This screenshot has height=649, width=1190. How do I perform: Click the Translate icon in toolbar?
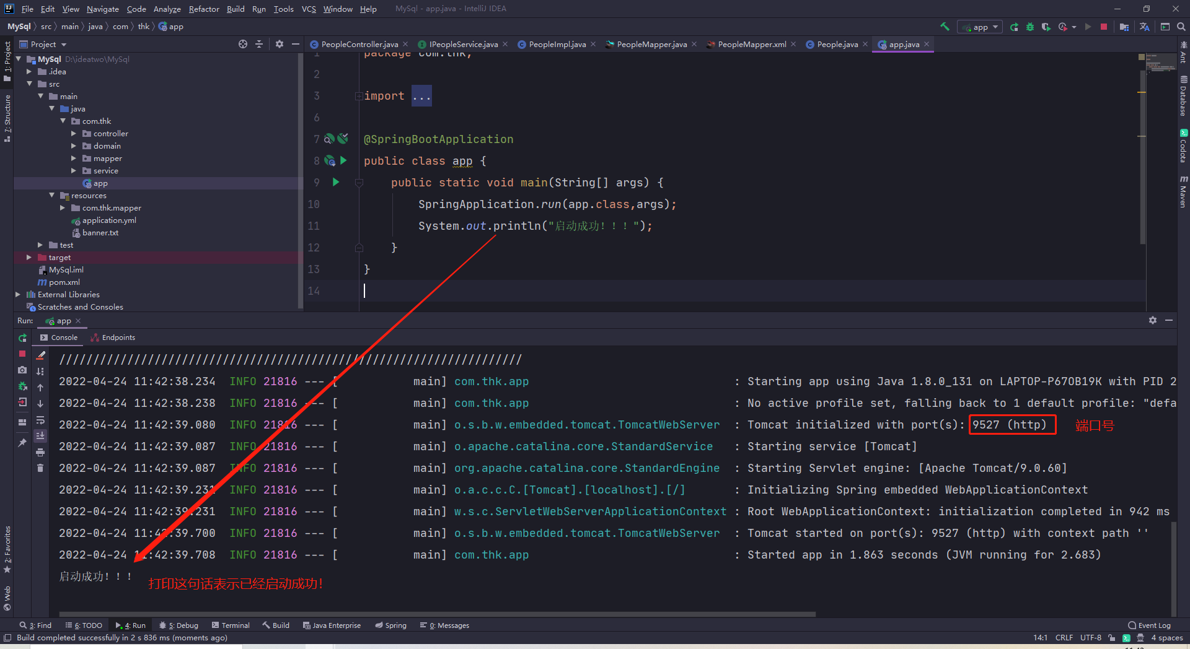pos(1145,27)
